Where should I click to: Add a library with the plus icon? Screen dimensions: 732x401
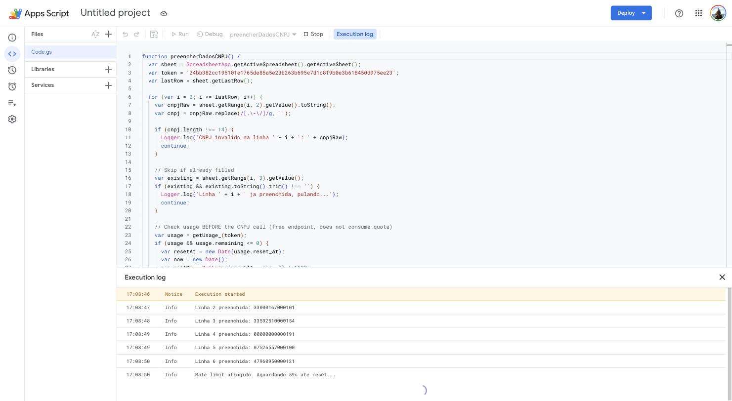point(108,70)
